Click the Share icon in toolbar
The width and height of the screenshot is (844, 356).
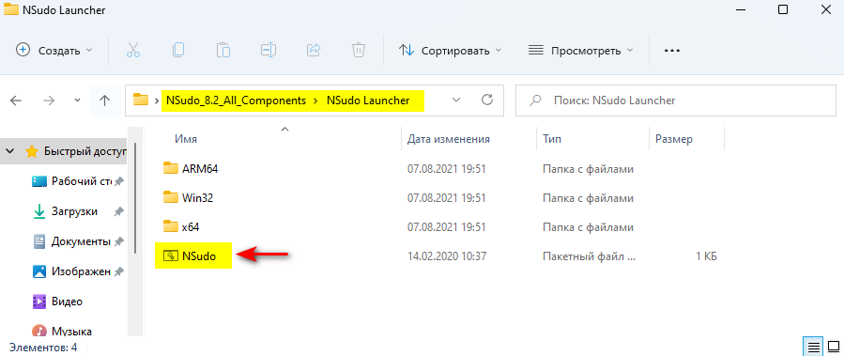coord(314,50)
